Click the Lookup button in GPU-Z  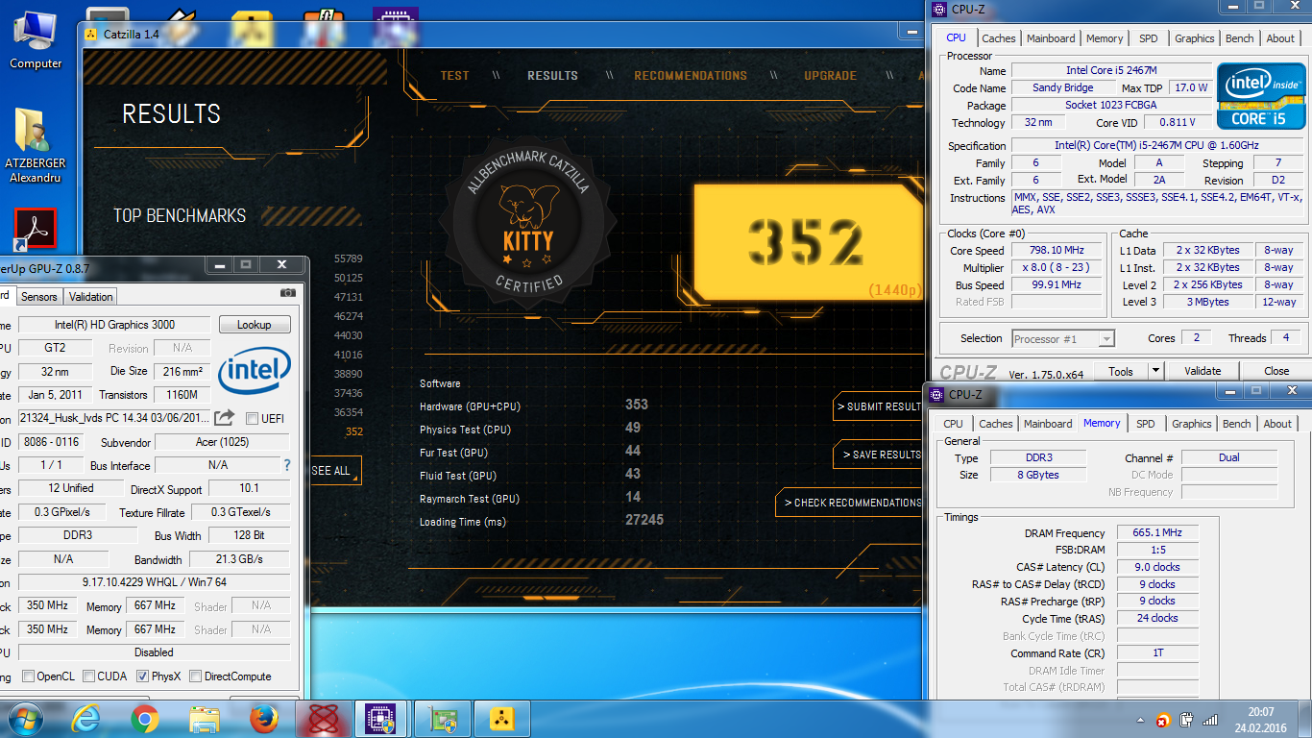coord(254,325)
